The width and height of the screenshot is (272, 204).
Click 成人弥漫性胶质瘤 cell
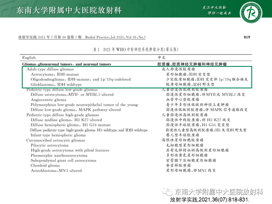[x=178, y=69]
